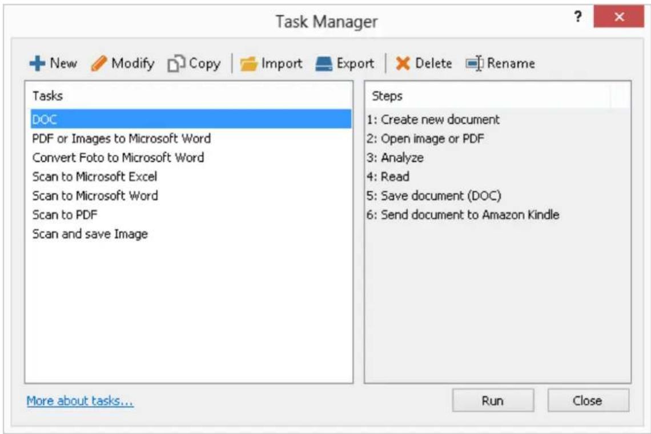
Task: Run the selected task
Action: click(x=493, y=400)
